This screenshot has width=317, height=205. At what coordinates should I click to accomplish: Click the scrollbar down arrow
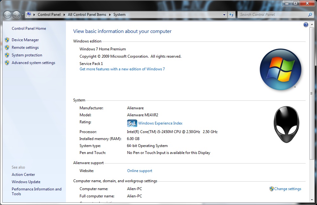[x=312, y=200]
